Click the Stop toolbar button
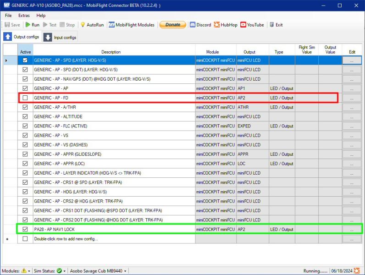Image resolution: width=365 pixels, height=275 pixels. pos(67,25)
